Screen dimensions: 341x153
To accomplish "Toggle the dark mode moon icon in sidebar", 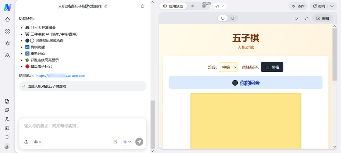I will point(7,128).
